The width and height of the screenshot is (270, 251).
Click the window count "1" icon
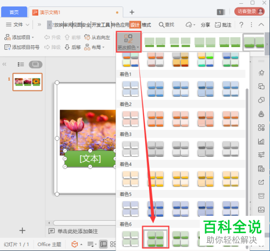221,12
